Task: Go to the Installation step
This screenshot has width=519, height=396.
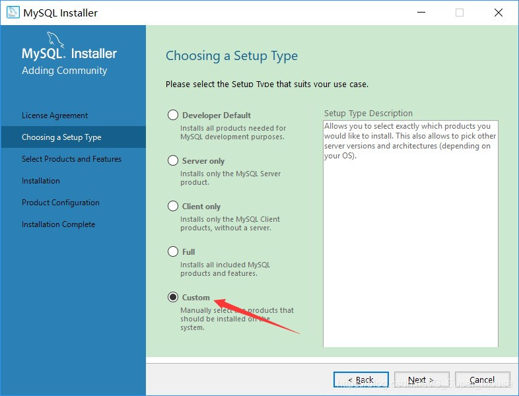Action: 41,181
